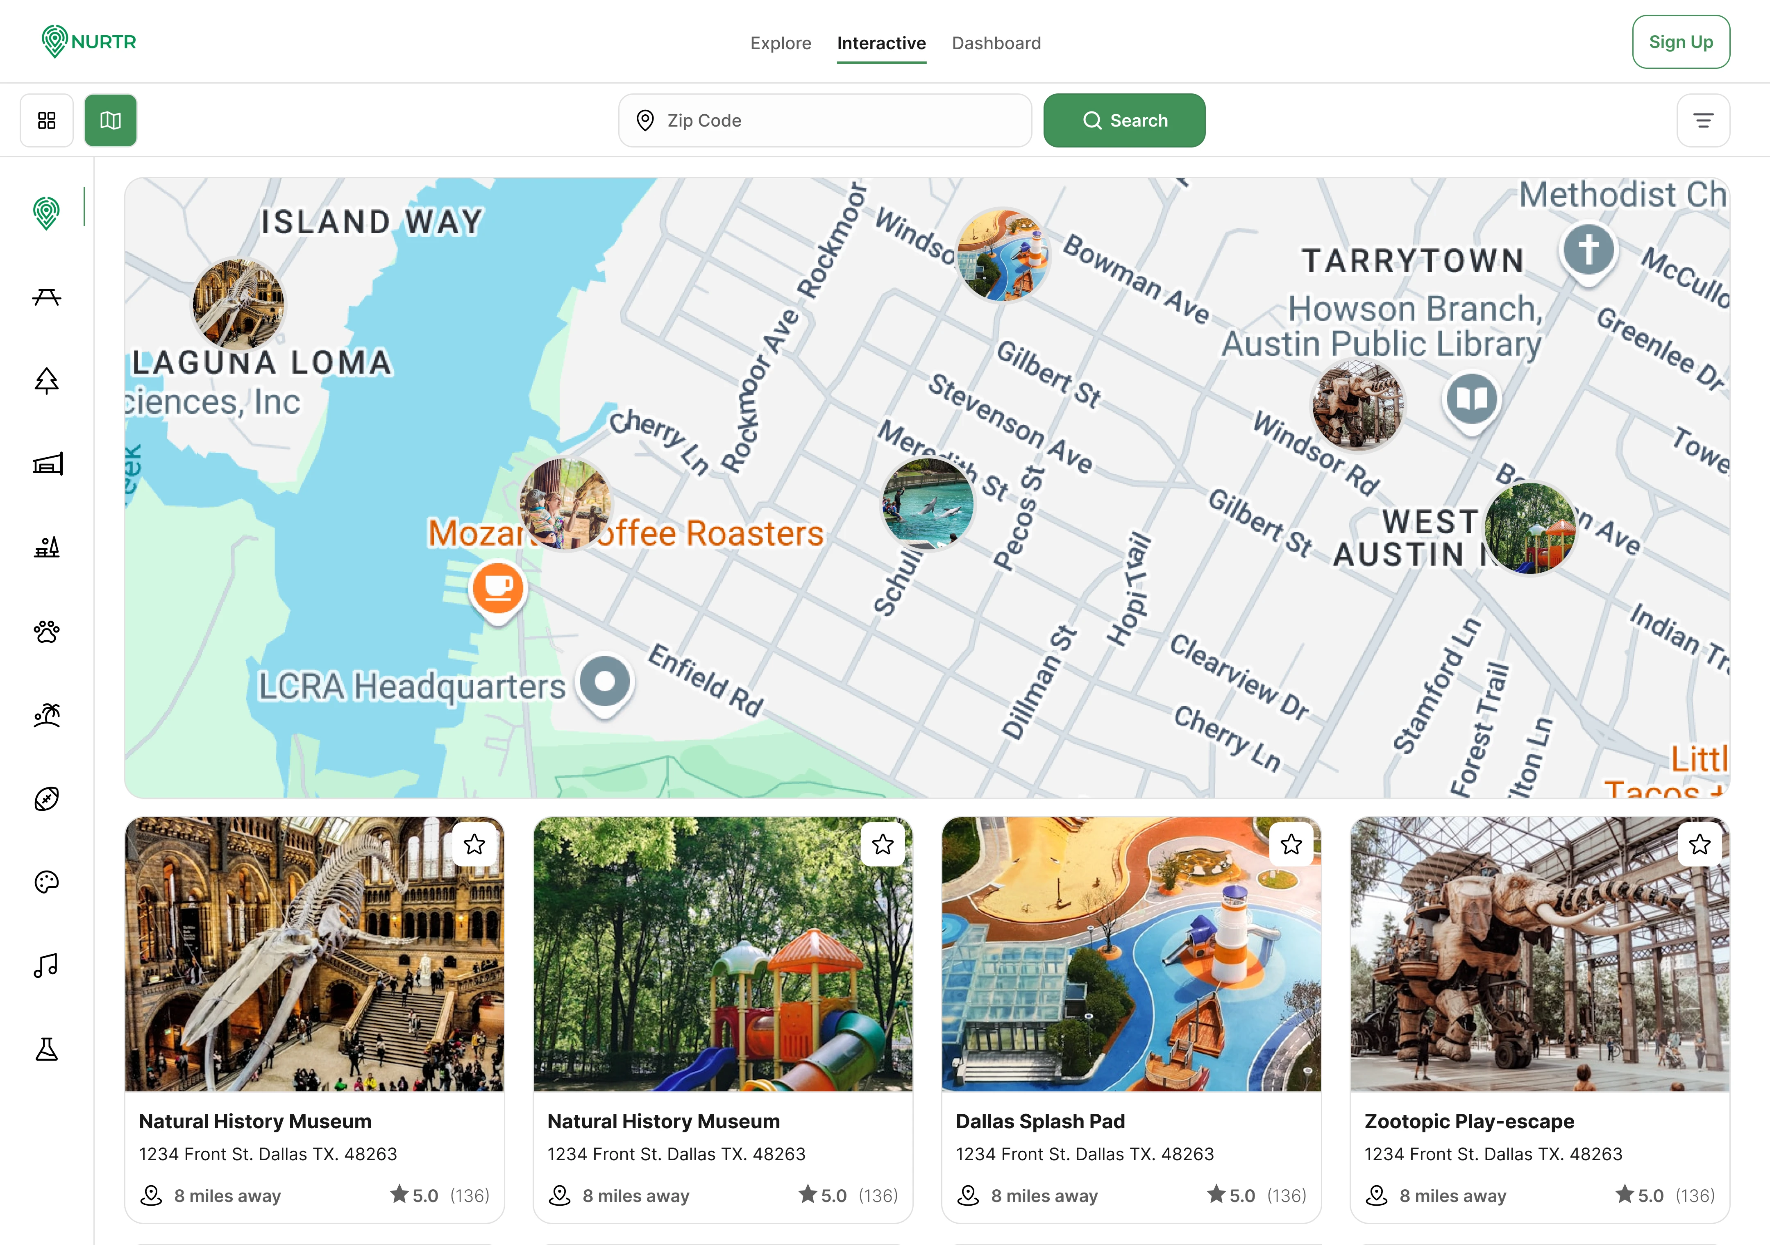Switch to the Explore tab
This screenshot has width=1770, height=1245.
click(780, 43)
